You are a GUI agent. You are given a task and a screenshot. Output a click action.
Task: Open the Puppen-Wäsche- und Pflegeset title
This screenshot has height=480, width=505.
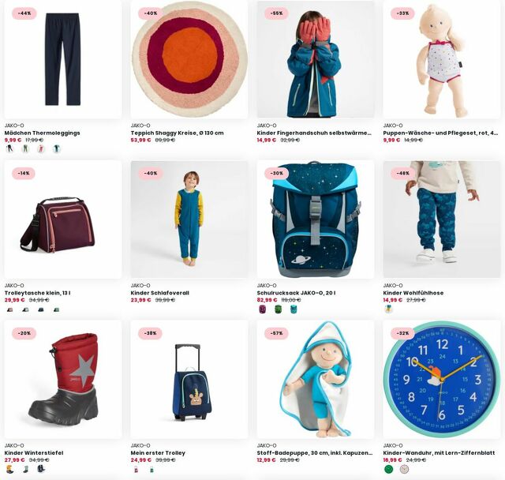pyautogui.click(x=440, y=133)
